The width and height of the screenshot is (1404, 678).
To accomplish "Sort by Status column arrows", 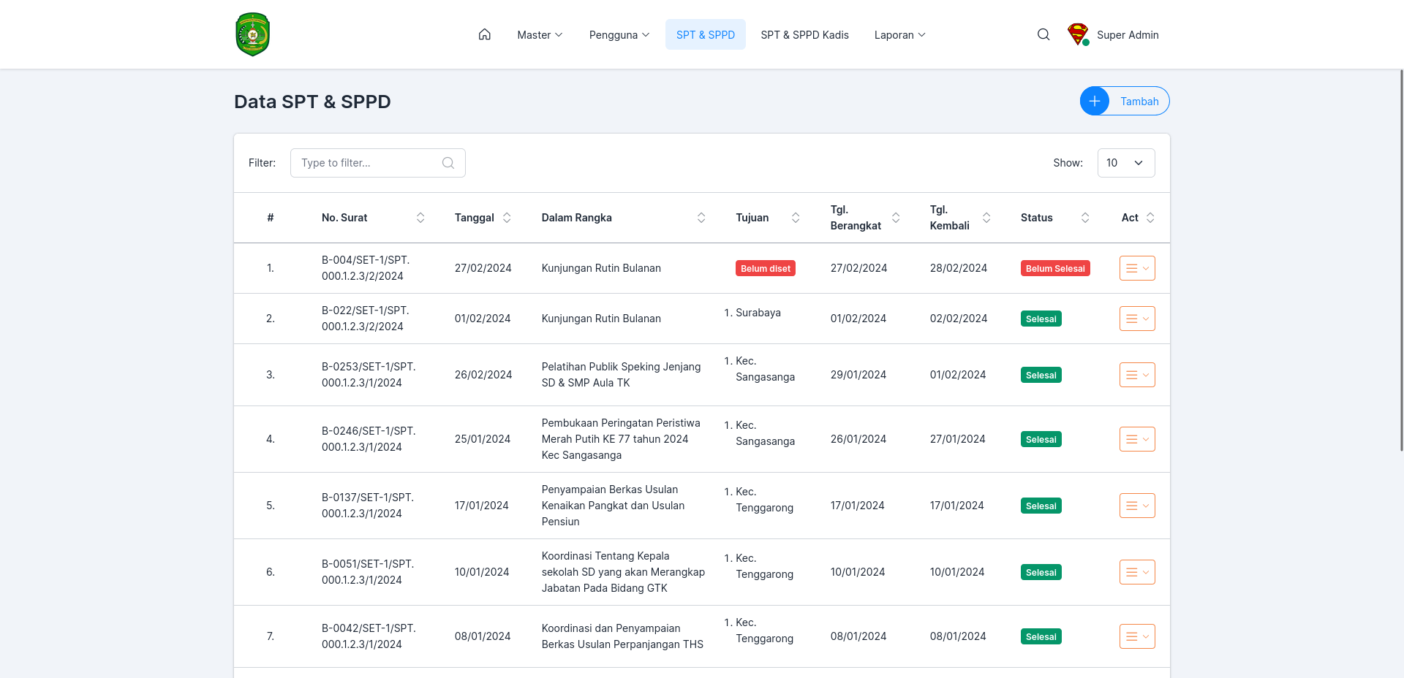I will click(x=1085, y=218).
